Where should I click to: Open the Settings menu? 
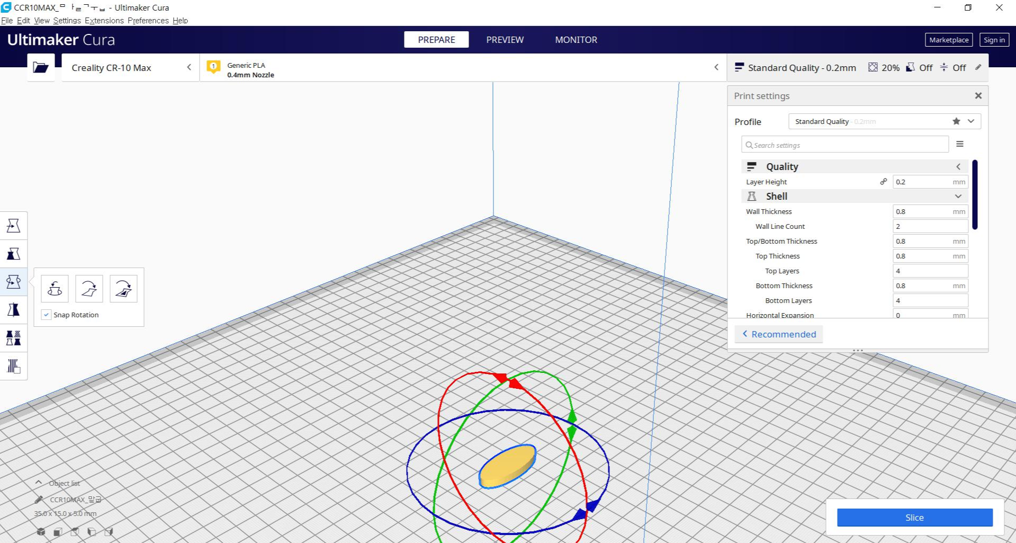click(x=67, y=21)
